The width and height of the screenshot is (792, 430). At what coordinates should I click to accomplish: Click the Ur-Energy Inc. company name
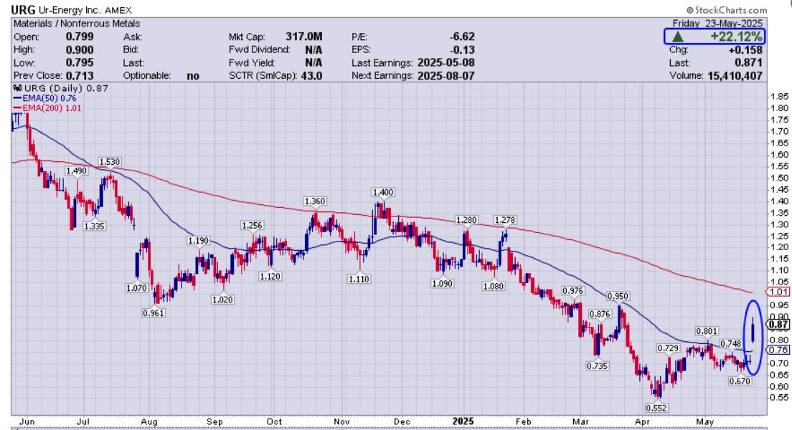pyautogui.click(x=70, y=10)
